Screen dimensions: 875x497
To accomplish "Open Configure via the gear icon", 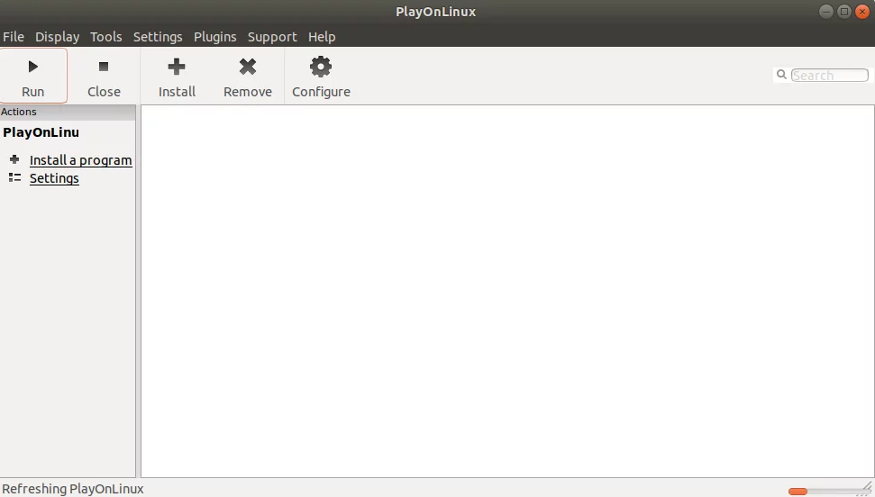I will point(321,67).
